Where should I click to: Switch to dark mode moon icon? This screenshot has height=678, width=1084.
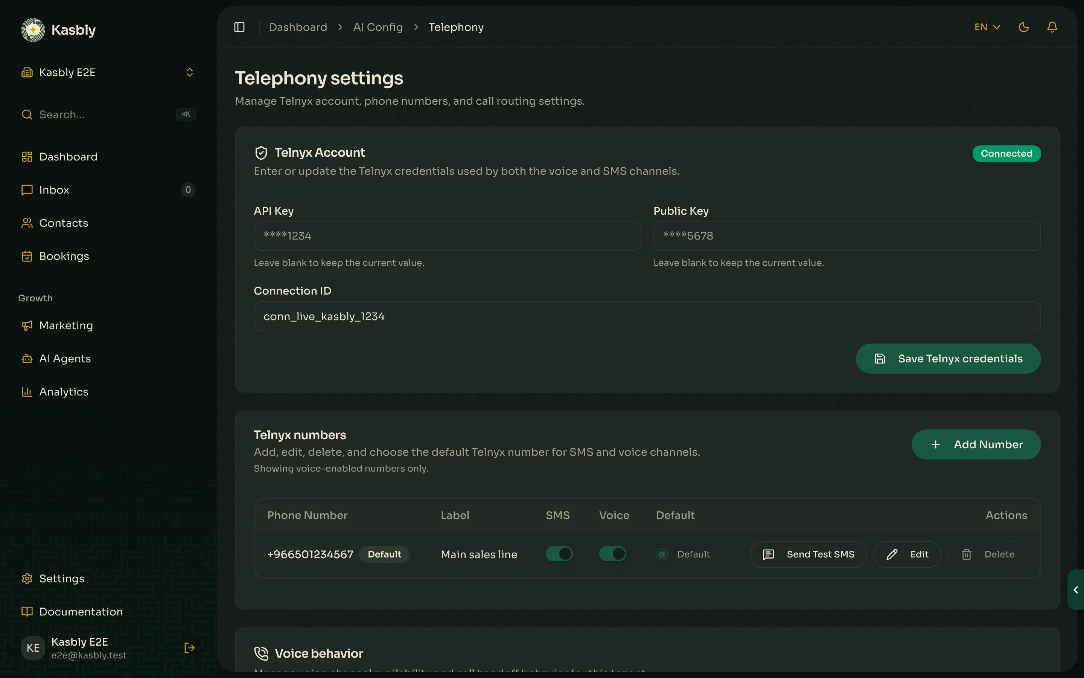1023,27
